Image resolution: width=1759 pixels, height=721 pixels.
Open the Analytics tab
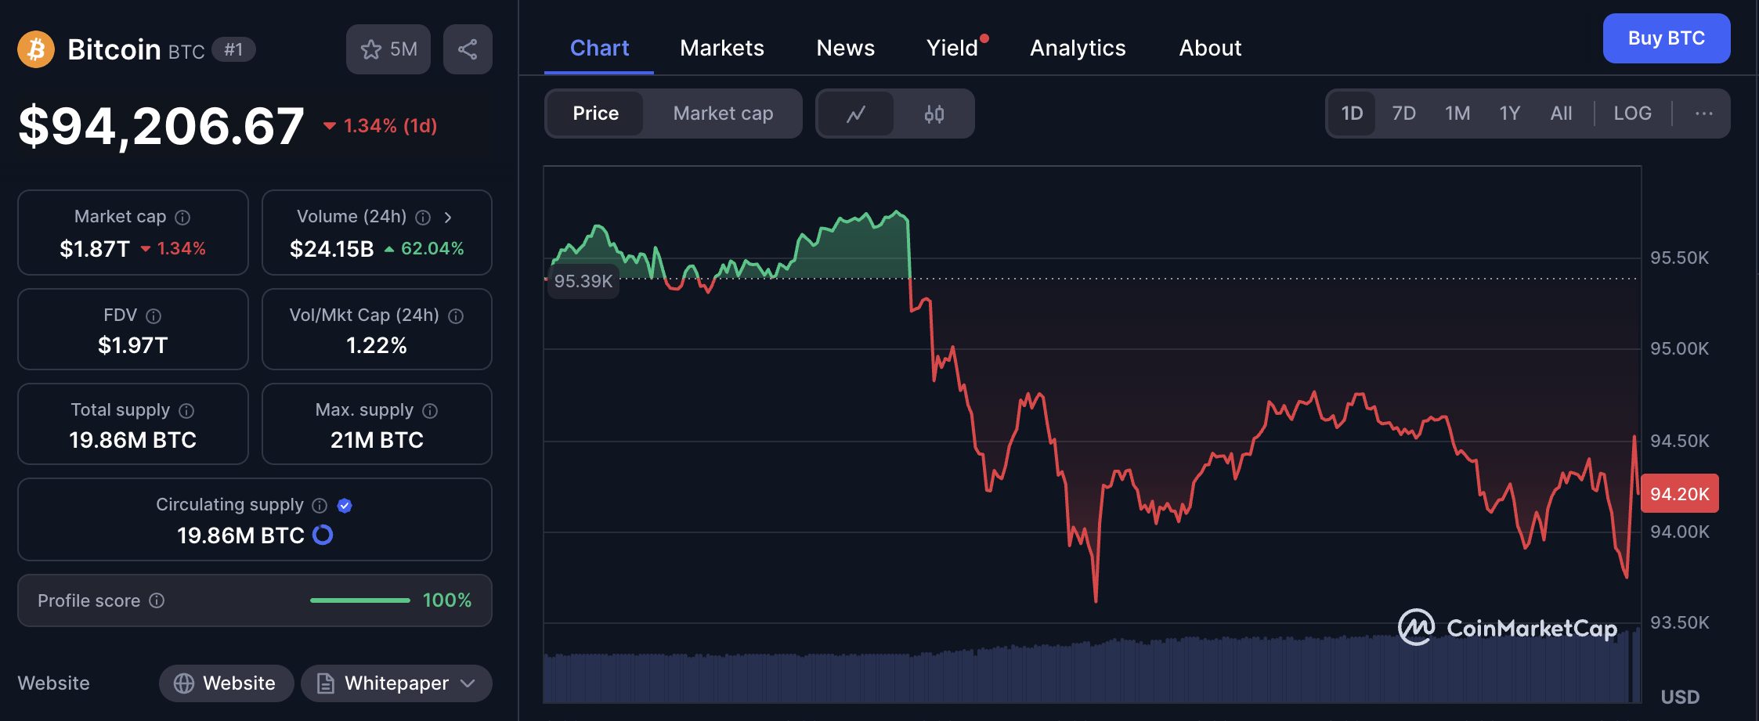coord(1078,48)
